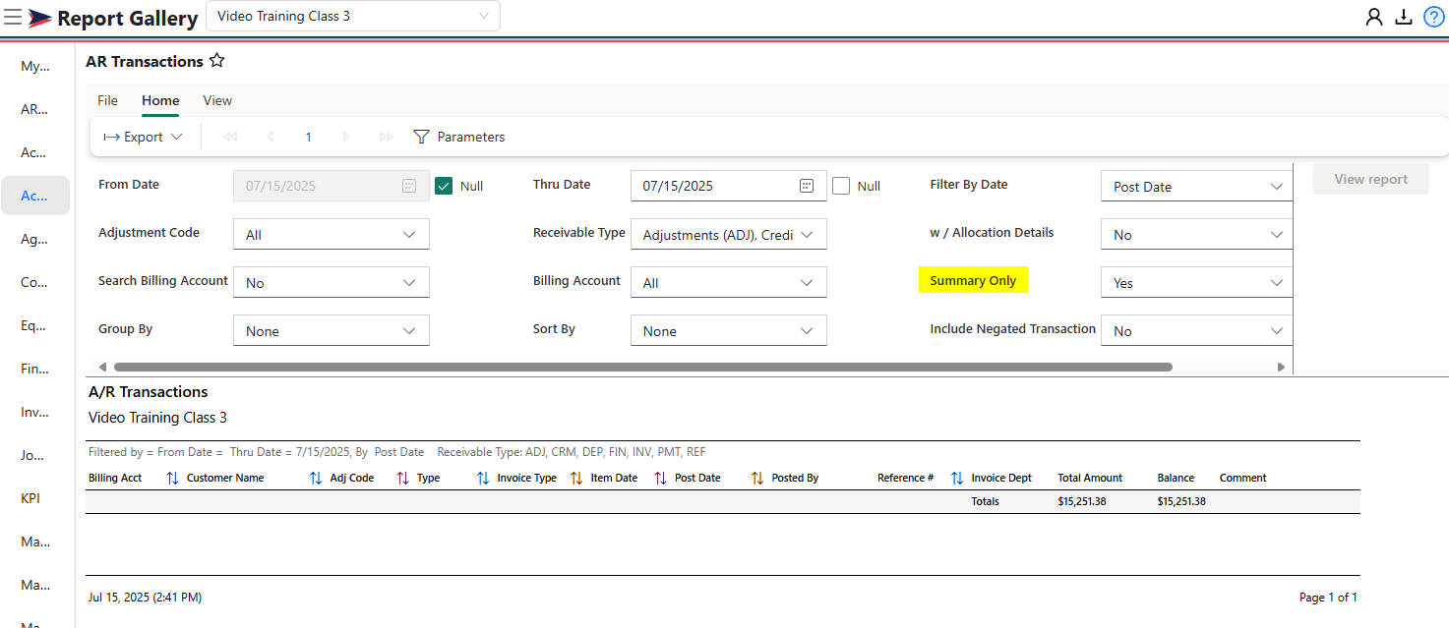Click the Posted By column header
This screenshot has height=628, width=1449.
(x=795, y=478)
